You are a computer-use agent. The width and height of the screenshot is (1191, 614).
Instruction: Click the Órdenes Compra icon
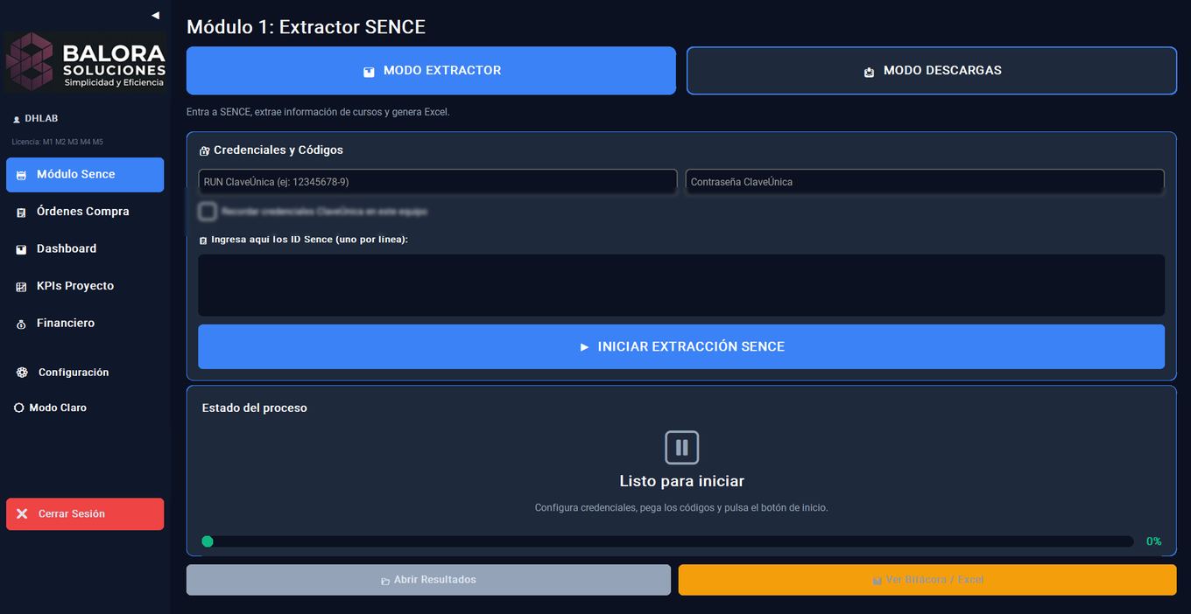click(22, 213)
